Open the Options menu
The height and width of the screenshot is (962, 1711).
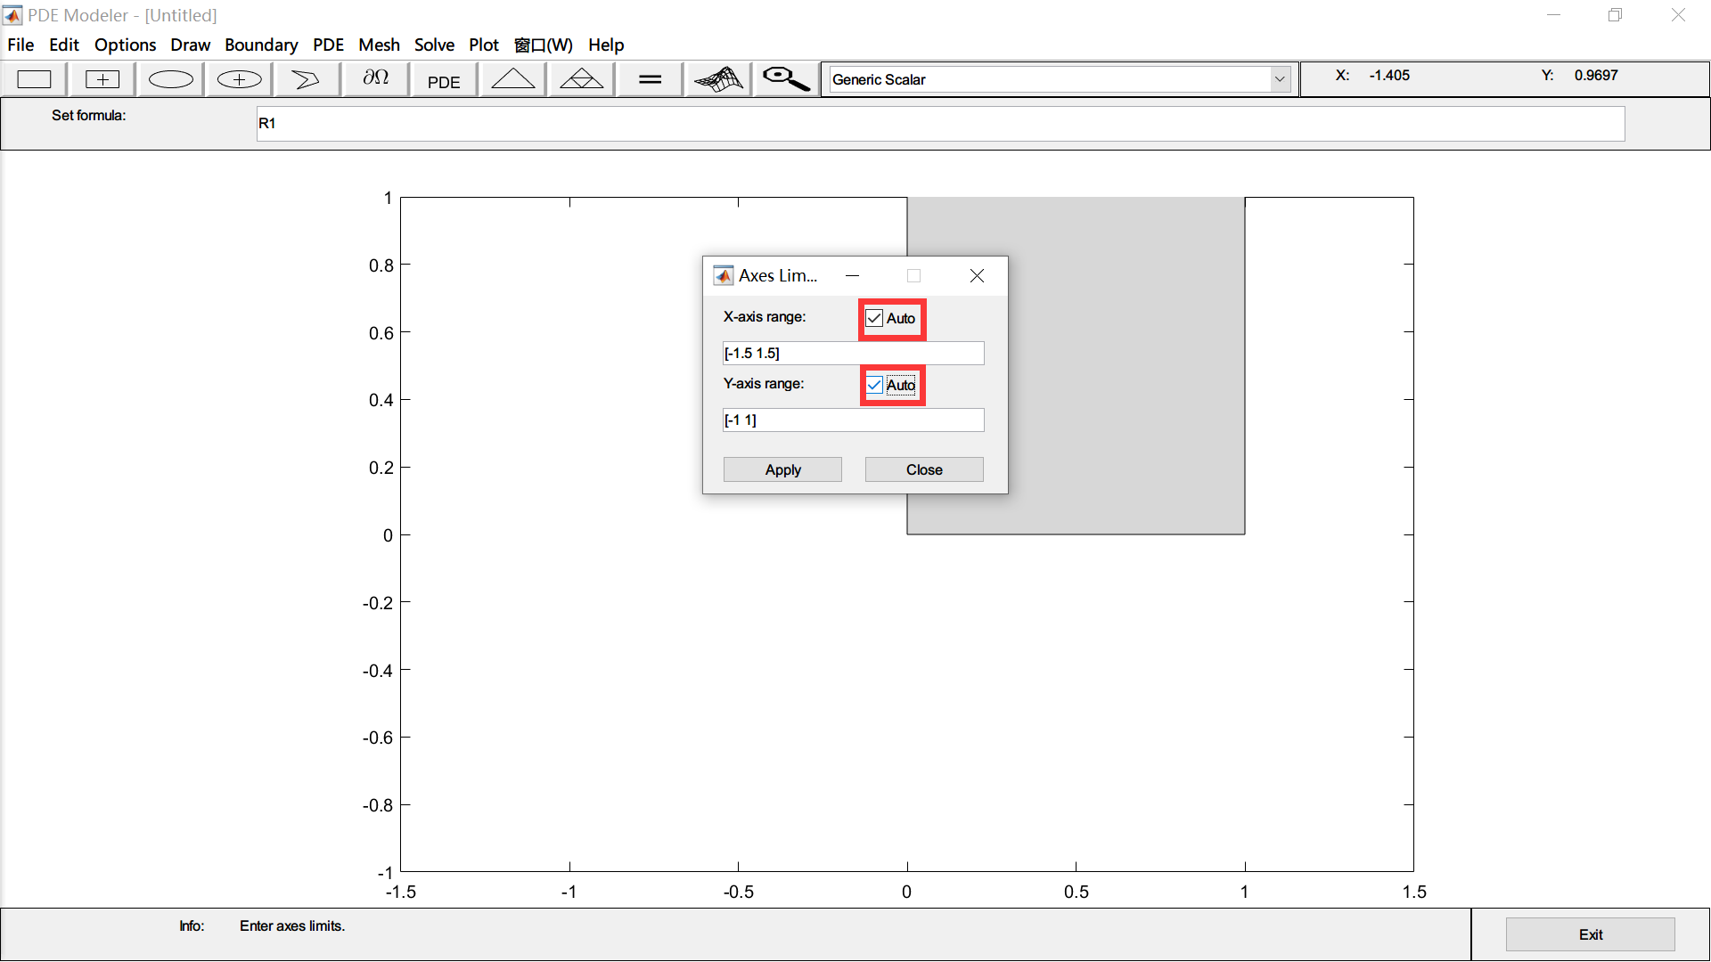click(x=124, y=45)
